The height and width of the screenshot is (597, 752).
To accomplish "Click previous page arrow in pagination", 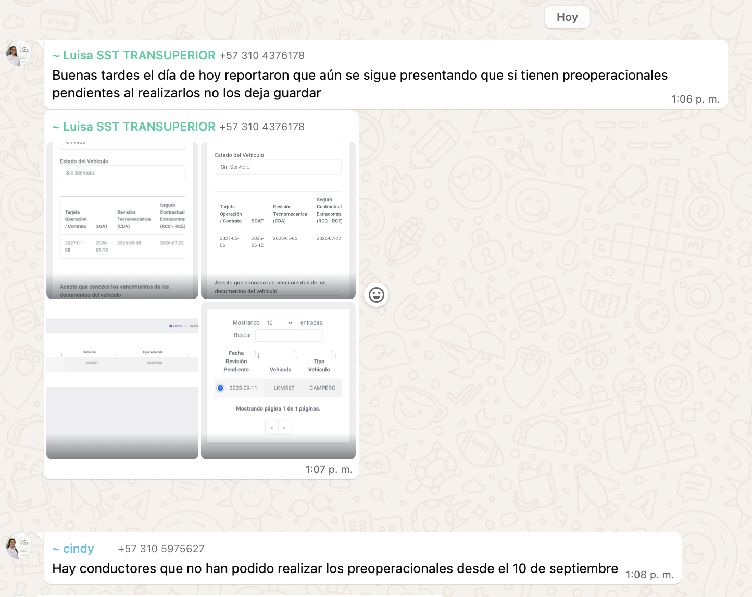I will point(271,428).
